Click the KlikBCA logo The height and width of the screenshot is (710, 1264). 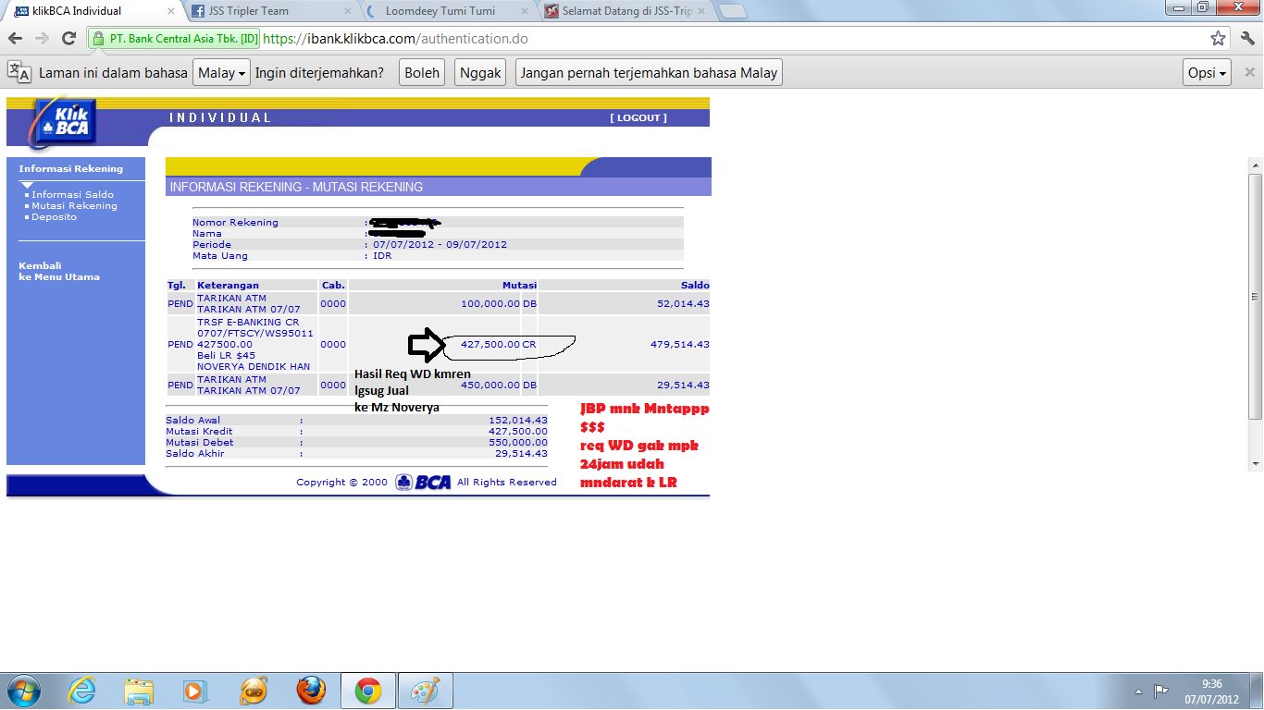tap(65, 122)
